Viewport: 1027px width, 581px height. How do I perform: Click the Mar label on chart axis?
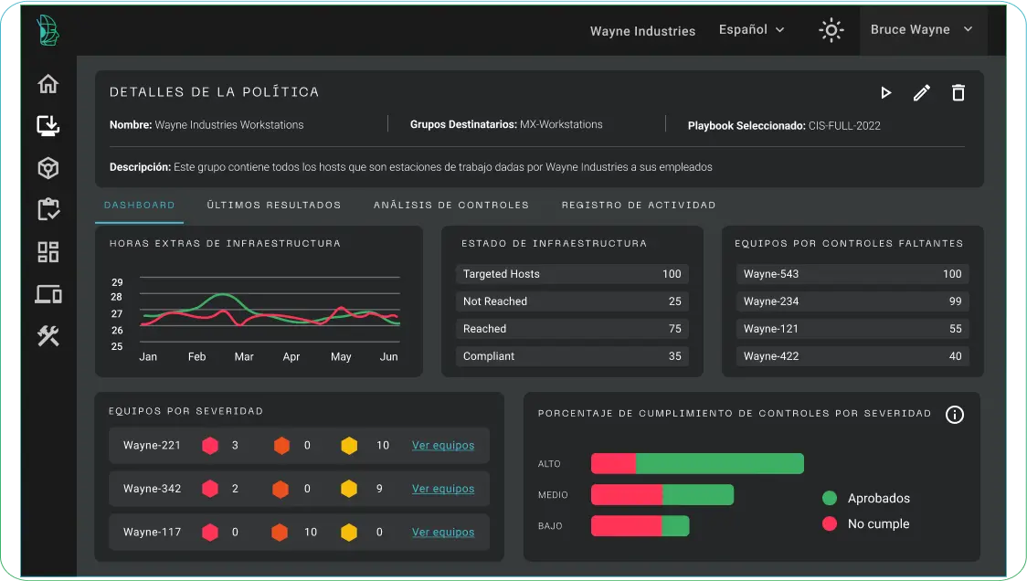[244, 356]
